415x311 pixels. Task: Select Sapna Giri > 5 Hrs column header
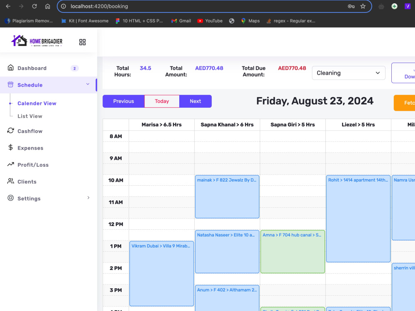click(293, 124)
